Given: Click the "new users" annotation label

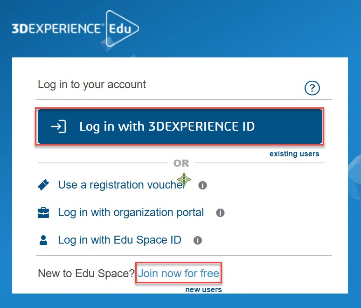Looking at the screenshot, I should [x=203, y=290].
